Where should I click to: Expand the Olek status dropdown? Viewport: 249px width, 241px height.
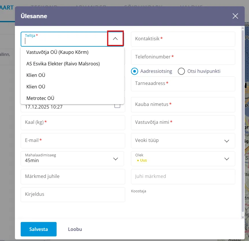tap(227, 159)
